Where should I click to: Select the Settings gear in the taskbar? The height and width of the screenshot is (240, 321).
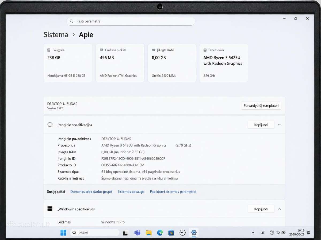(x=194, y=233)
